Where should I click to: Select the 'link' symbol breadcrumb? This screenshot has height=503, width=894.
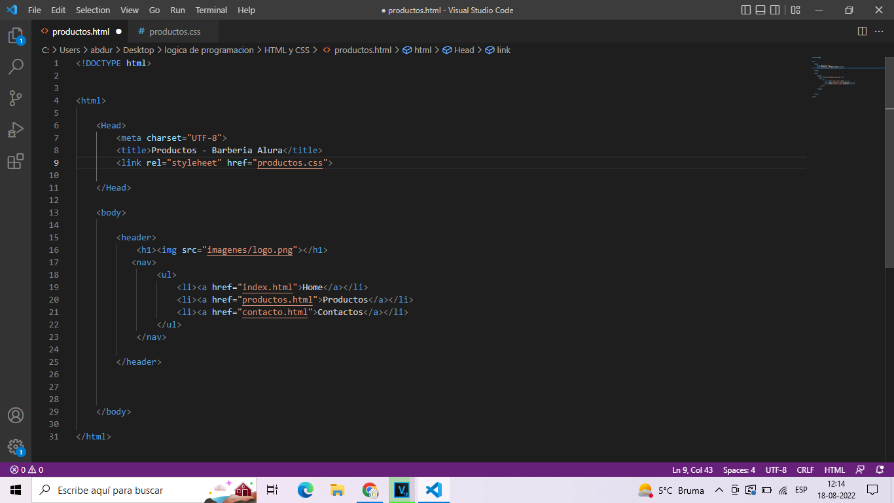pos(498,50)
